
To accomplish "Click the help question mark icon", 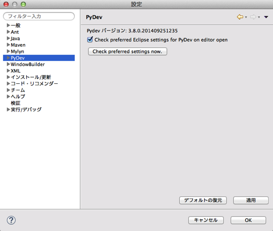I will tap(11, 220).
